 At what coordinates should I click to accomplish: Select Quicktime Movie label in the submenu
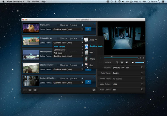pos(96,46)
